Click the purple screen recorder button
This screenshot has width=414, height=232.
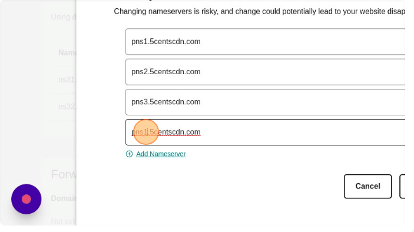click(27, 199)
